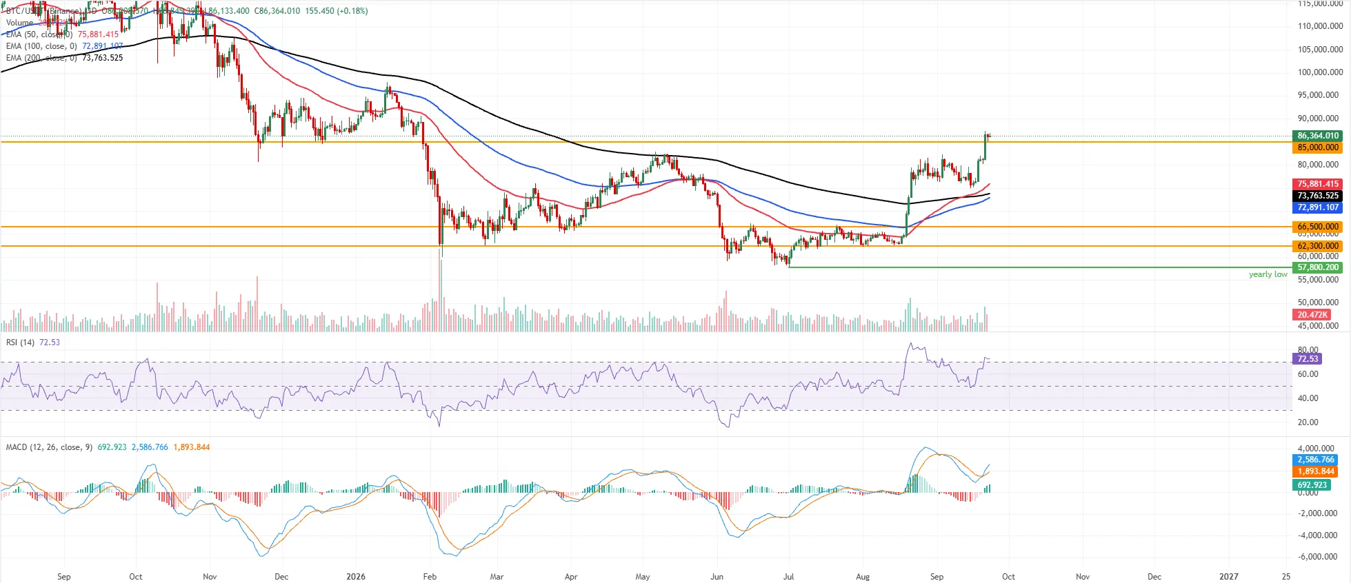Screen dimensions: 1351x583
Task: Click the green 57,800.200 yearly low tag
Action: (1317, 267)
